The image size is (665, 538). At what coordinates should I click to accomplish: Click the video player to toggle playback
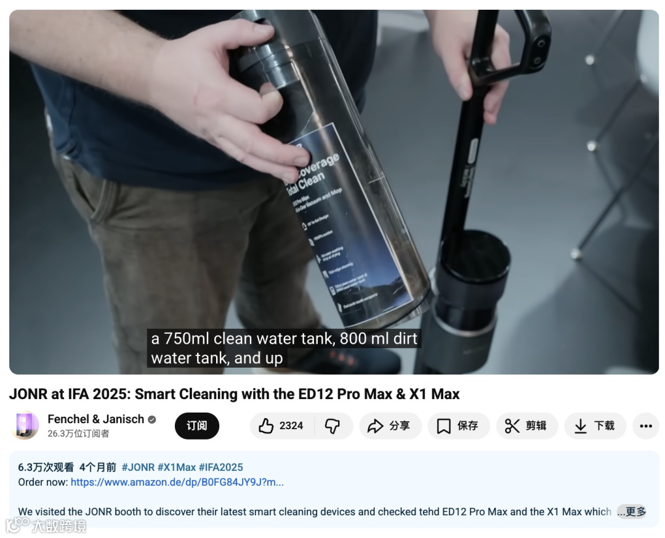[334, 192]
